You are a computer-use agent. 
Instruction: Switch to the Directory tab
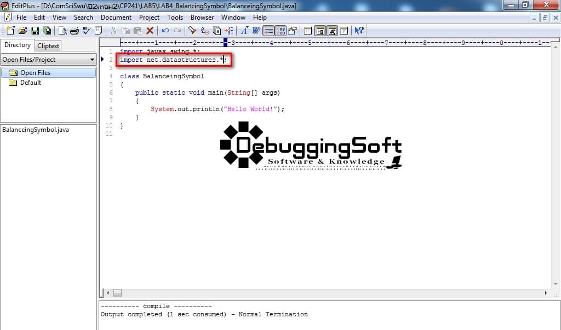click(x=17, y=45)
